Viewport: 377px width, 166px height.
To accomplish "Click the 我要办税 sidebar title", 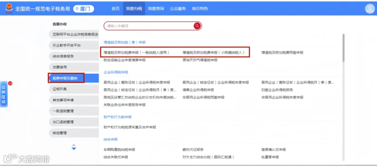I will coord(59,24).
